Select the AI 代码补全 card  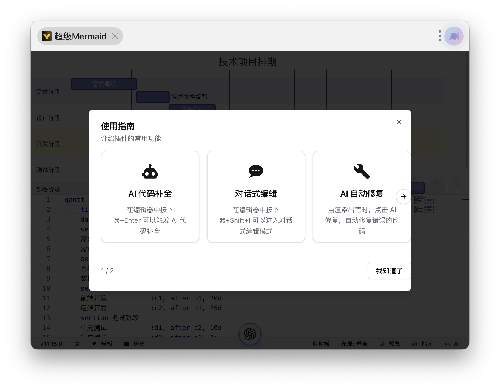[150, 197]
